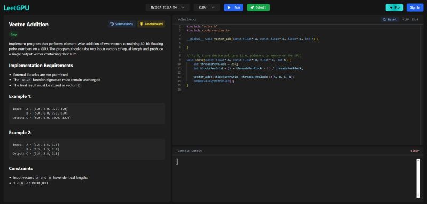This screenshot has width=427, height=204.
Task: Click the Constraints heading
Action: point(21,169)
